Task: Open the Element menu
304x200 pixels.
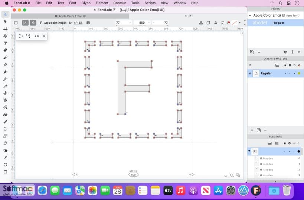Action: (102, 3)
